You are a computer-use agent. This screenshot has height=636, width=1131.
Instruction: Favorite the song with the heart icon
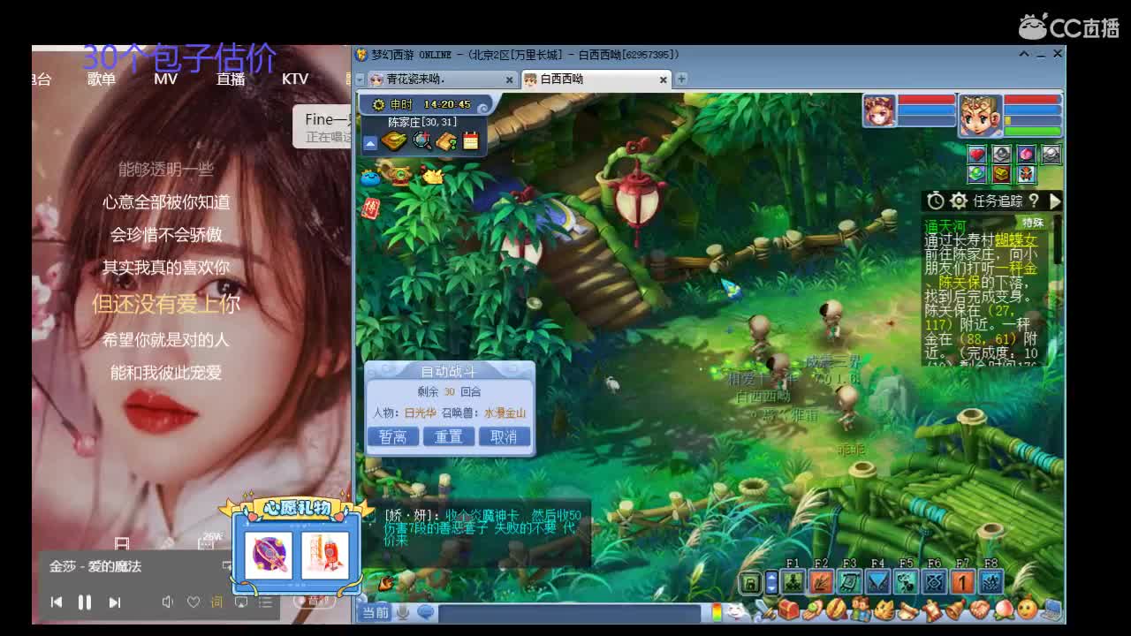click(194, 602)
